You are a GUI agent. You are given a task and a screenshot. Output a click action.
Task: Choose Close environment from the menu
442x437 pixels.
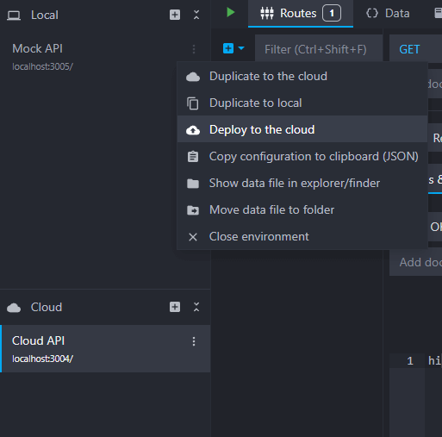[302, 236]
